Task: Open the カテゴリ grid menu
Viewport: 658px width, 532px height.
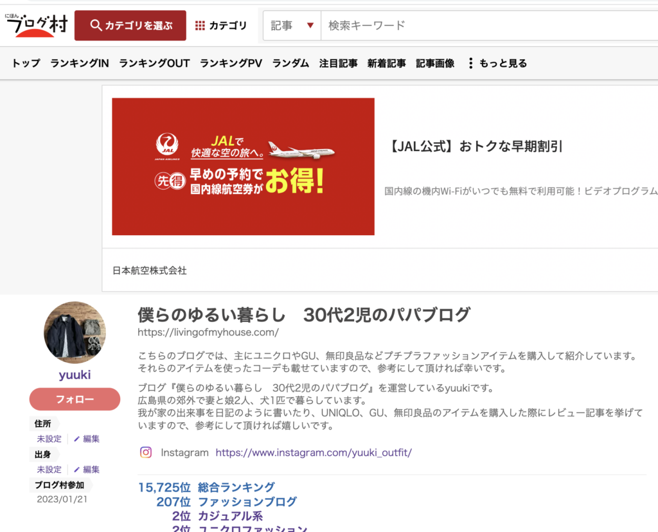Action: point(221,26)
